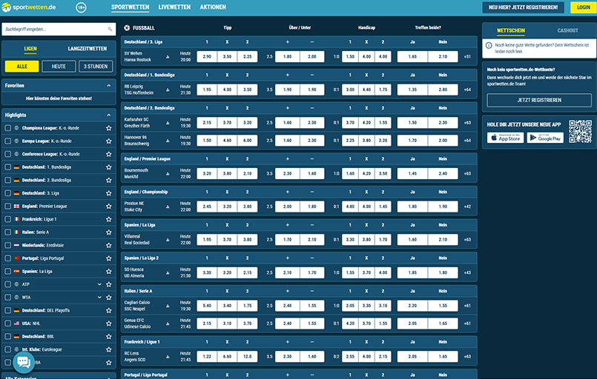Click the App Store download badge
597x379 pixels.
tap(505, 138)
